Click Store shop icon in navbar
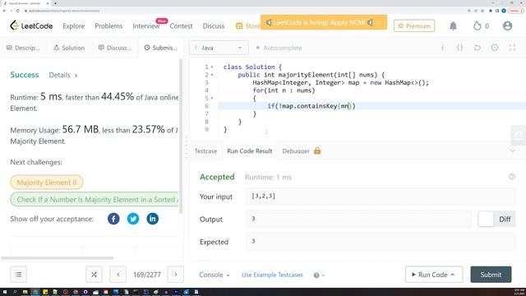This screenshot has width=526, height=296. [239, 25]
